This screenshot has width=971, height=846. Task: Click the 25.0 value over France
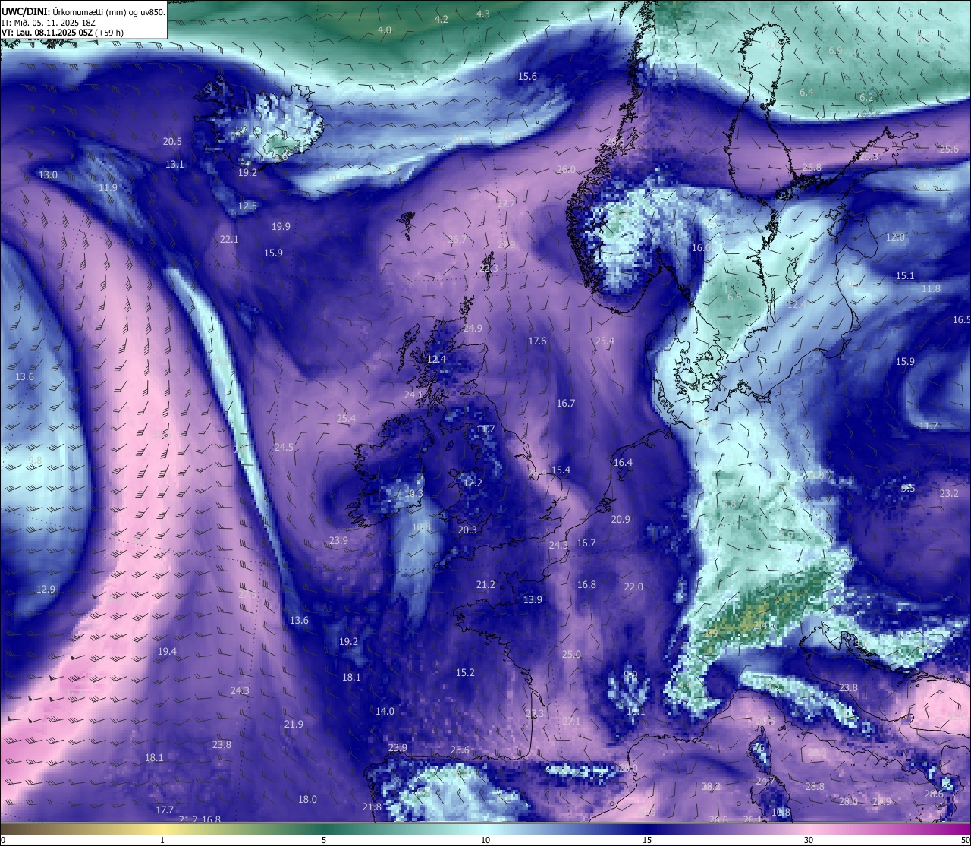click(x=571, y=655)
